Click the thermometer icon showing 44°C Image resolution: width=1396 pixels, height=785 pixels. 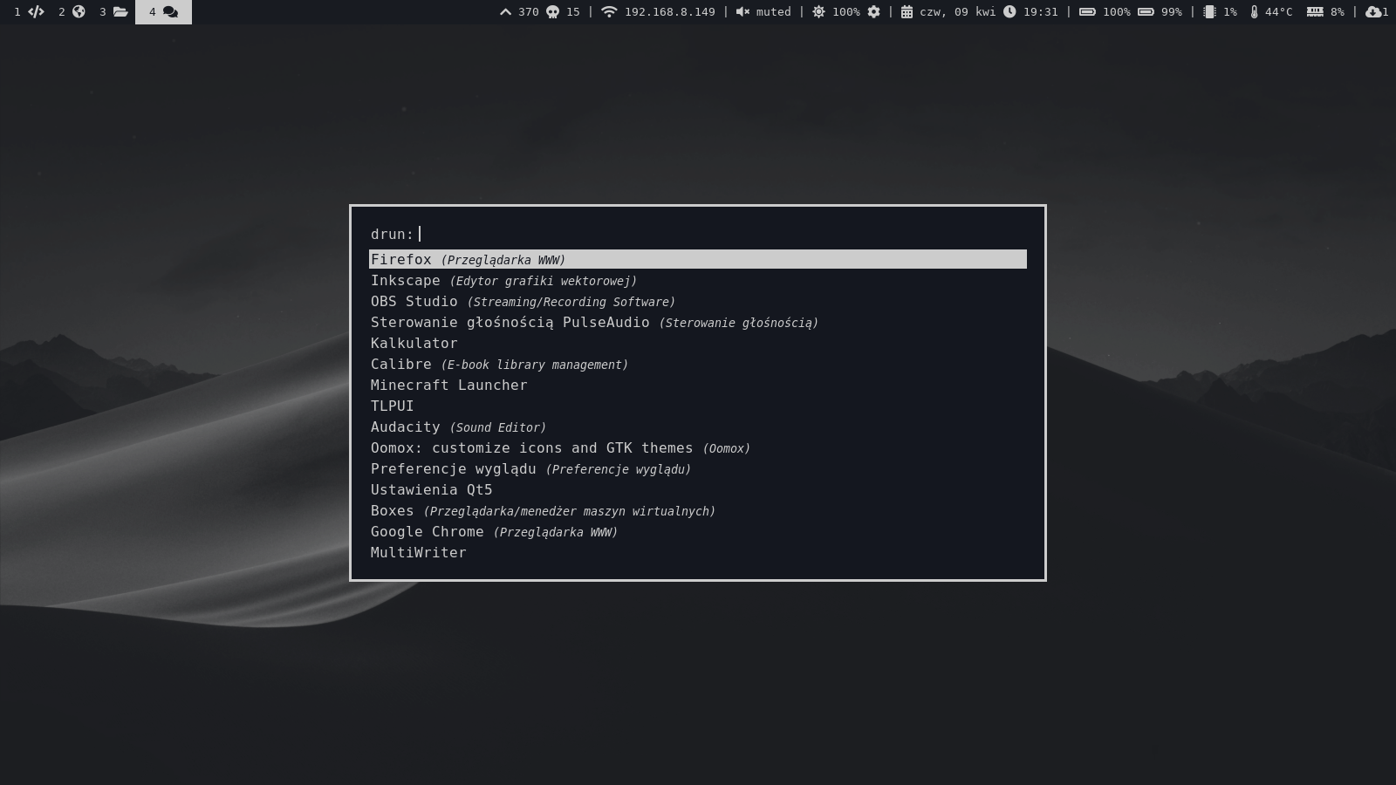pos(1254,12)
